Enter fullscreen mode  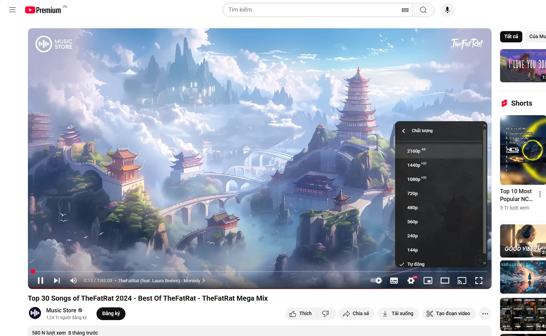tap(479, 280)
